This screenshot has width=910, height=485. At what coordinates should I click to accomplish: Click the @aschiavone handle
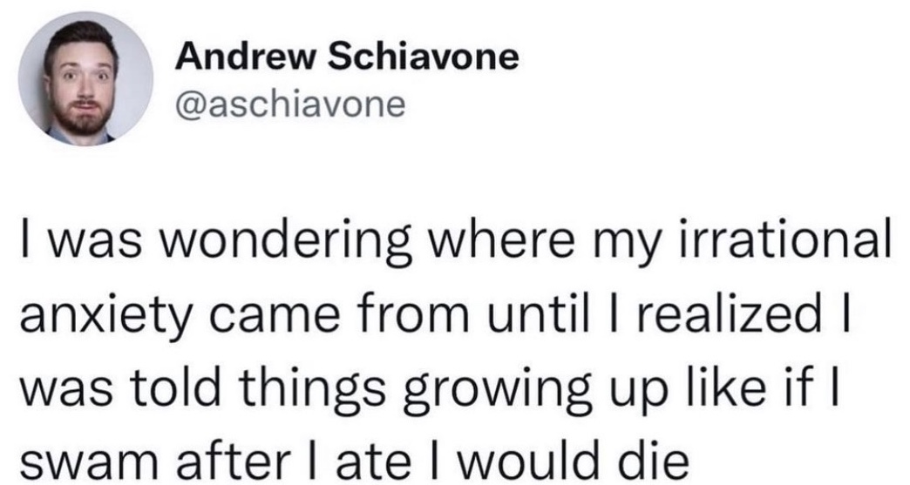pos(290,104)
